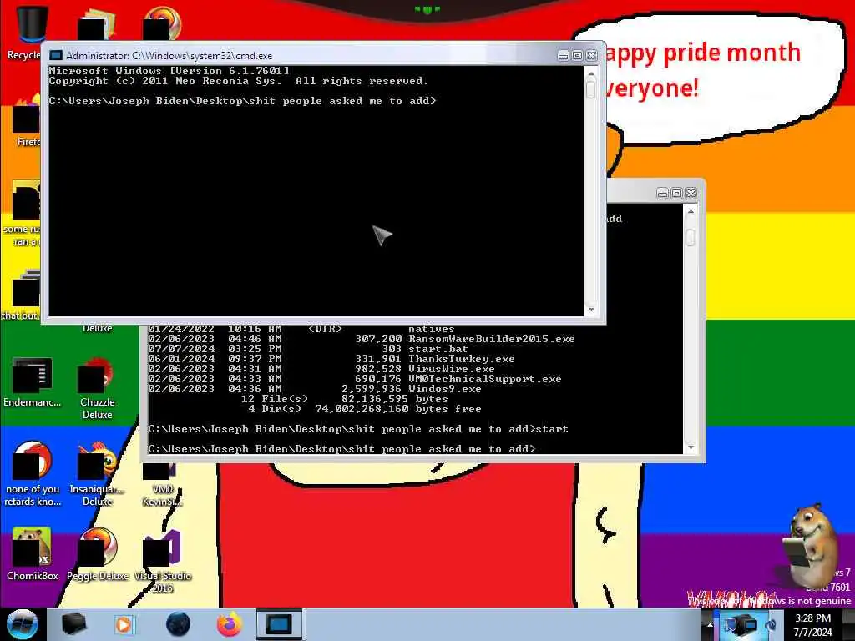
Task: Launch Firefox from the taskbar
Action: (230, 624)
